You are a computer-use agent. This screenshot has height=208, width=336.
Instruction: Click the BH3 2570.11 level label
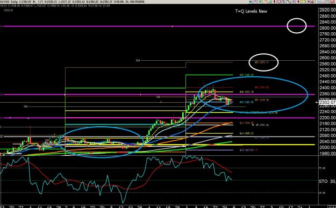261,62
